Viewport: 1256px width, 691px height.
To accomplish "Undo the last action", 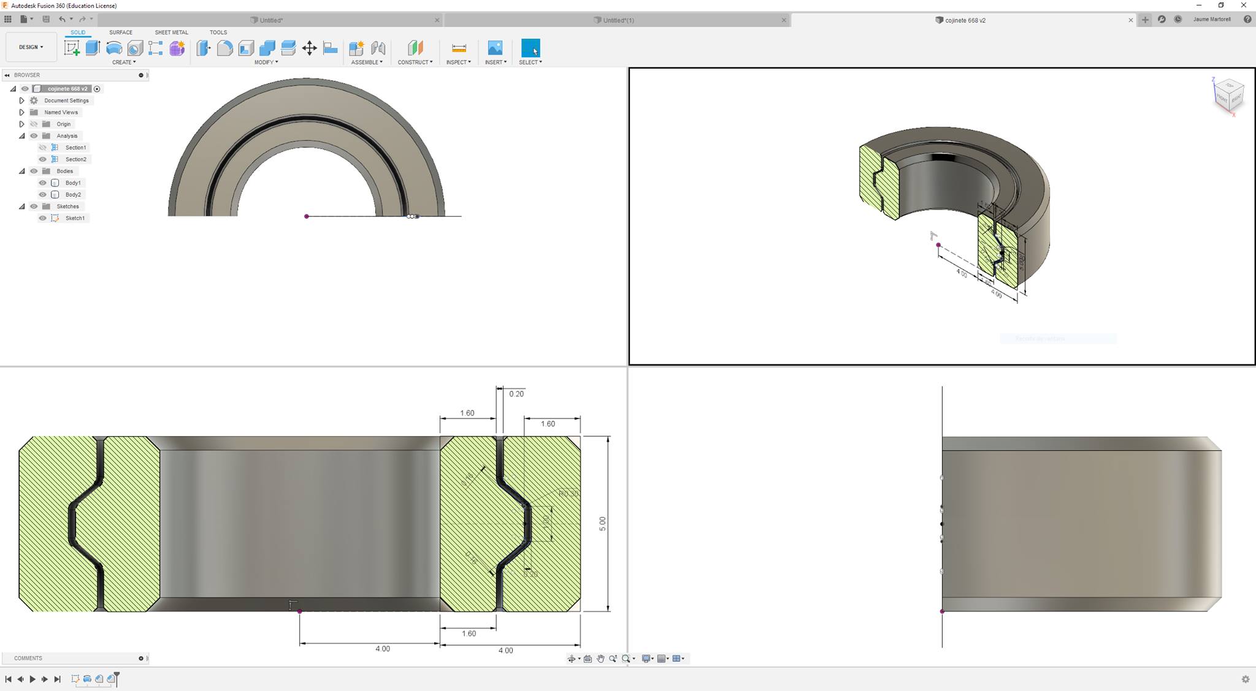I will 62,20.
